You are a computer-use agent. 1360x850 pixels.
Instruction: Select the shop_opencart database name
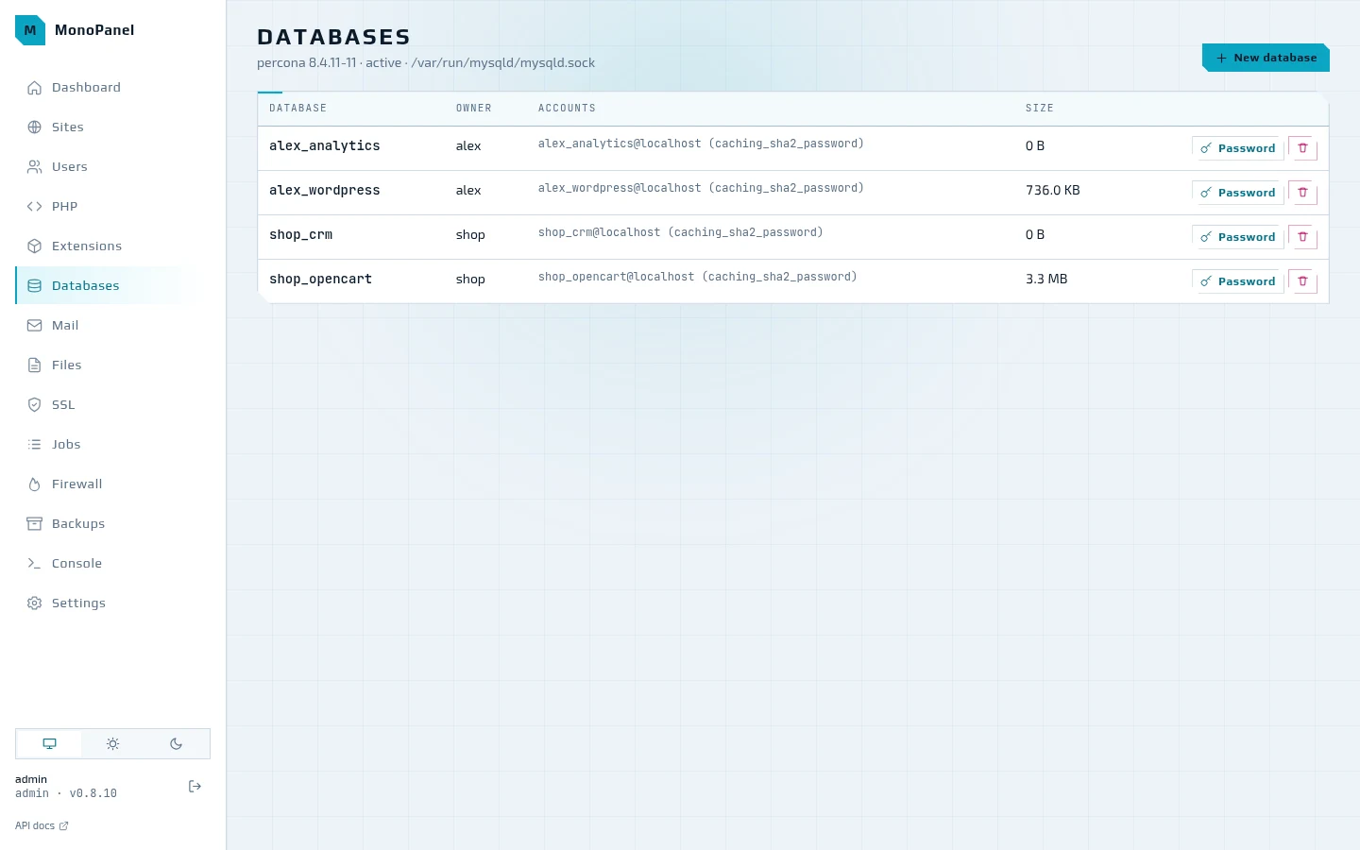coord(320,279)
